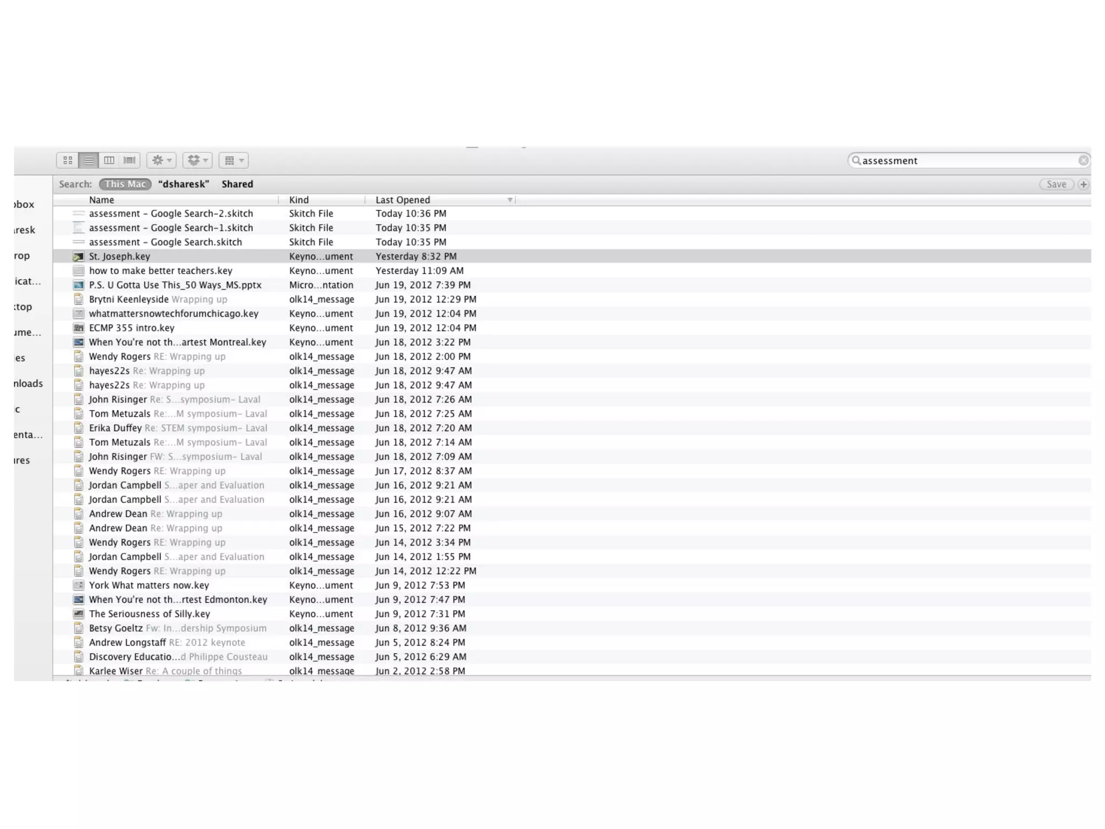1105x829 pixels.
Task: Open the item arrangement dropdown
Action: coord(233,160)
